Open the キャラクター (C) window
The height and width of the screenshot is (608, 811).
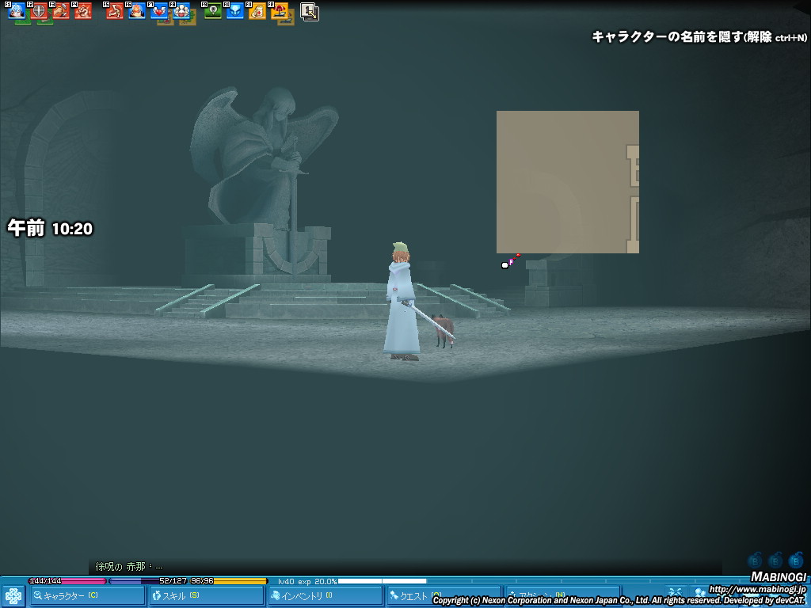87,596
